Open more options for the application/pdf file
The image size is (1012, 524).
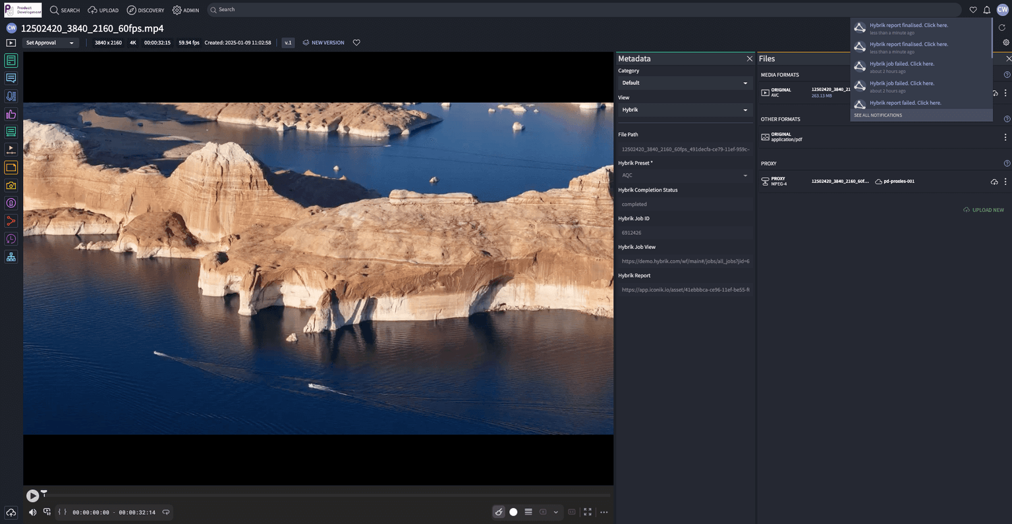pyautogui.click(x=1005, y=138)
